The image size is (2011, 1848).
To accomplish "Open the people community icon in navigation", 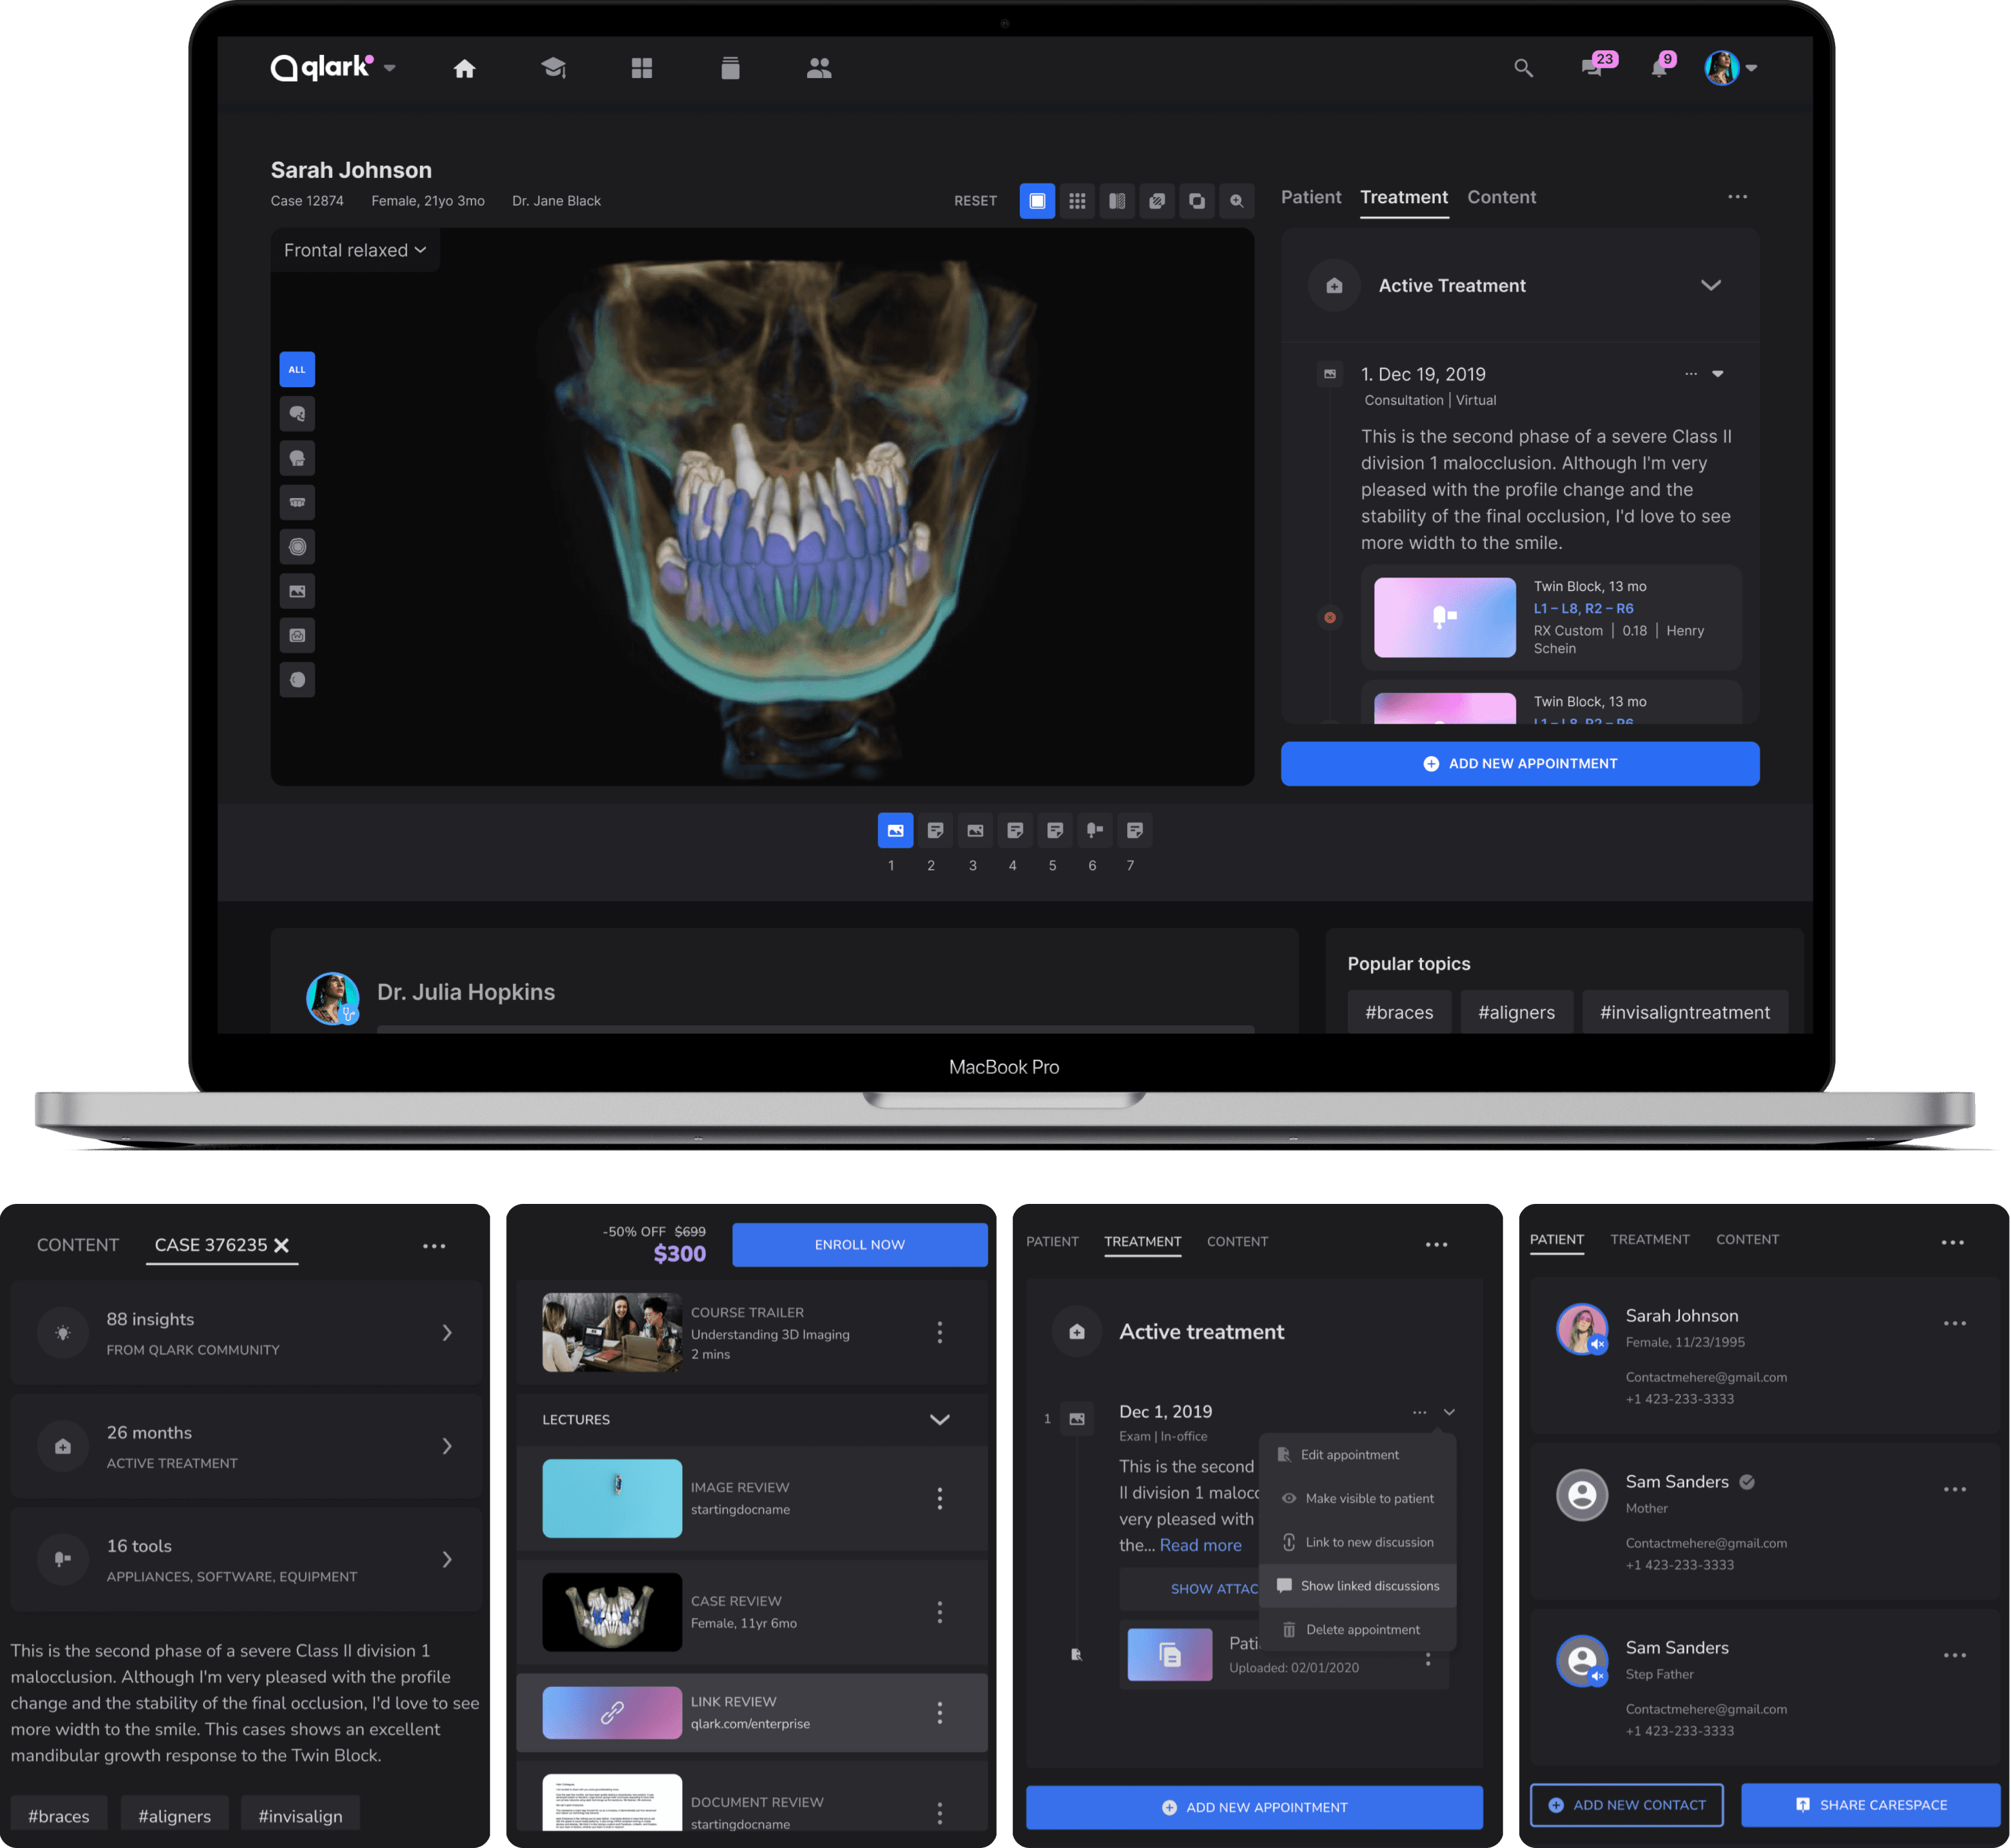I will (x=819, y=68).
